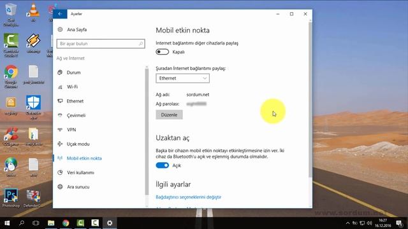Click the Düzenle button

pos(169,114)
